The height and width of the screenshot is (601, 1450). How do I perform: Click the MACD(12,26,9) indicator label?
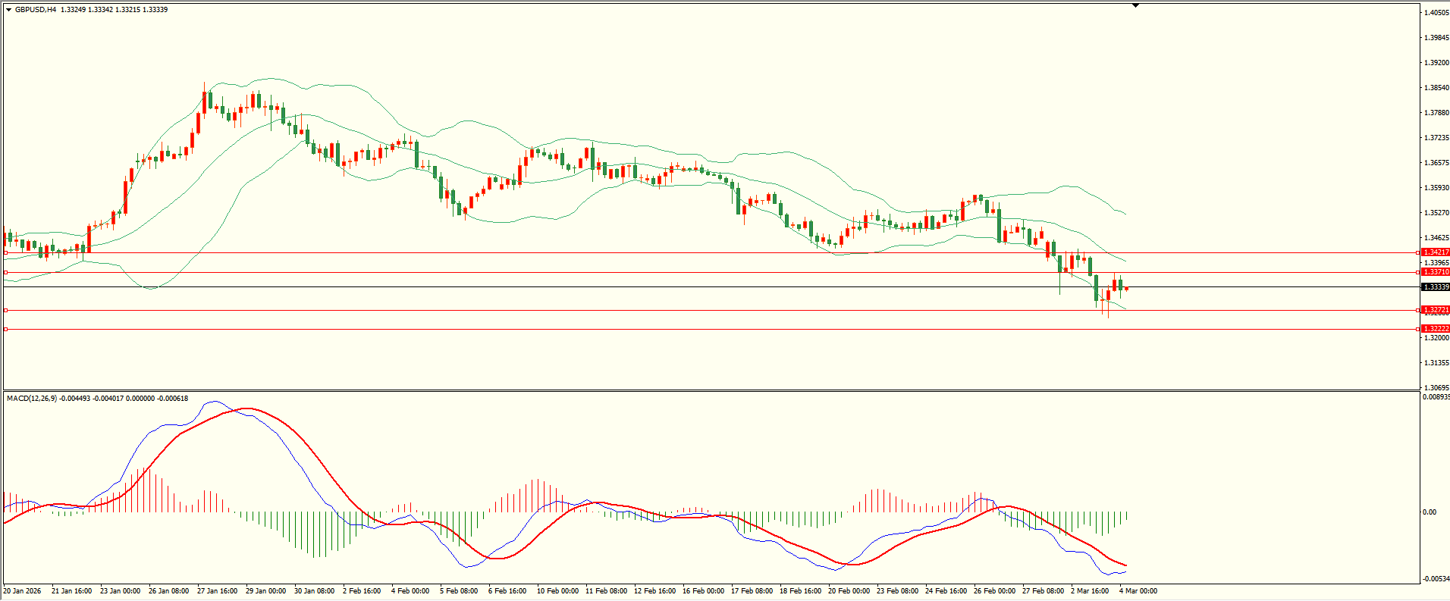coord(31,399)
